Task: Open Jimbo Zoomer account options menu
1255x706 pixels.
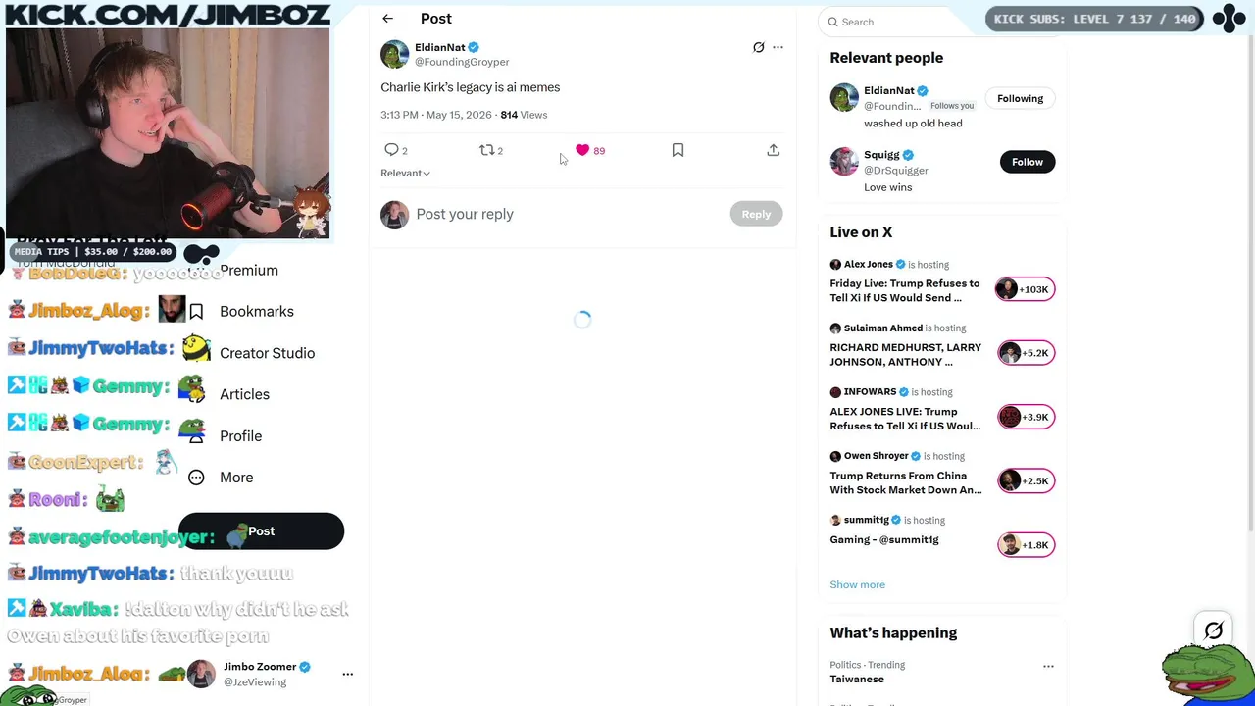Action: [x=347, y=675]
